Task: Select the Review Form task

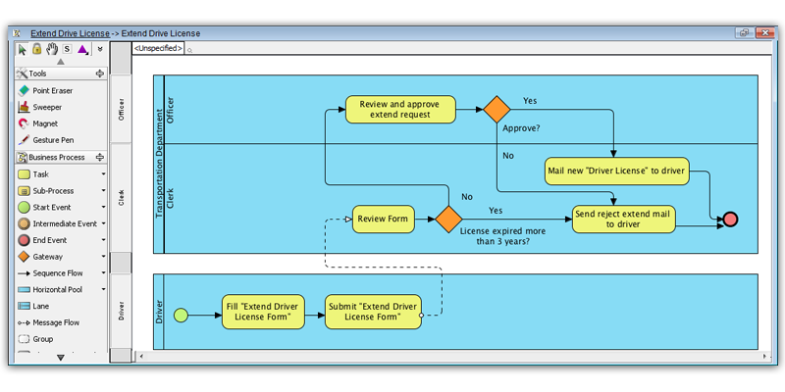Action: 384,219
